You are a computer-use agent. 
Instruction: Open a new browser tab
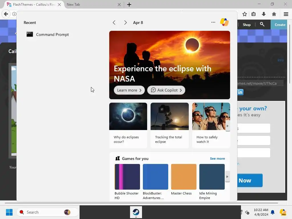pos(129,5)
